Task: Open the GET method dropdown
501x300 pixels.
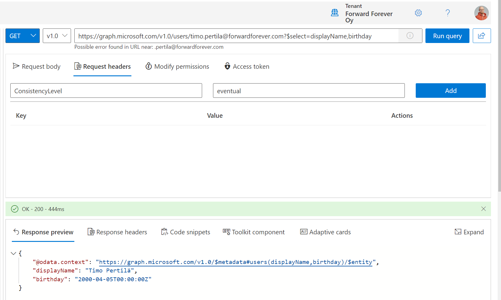Action: (22, 36)
